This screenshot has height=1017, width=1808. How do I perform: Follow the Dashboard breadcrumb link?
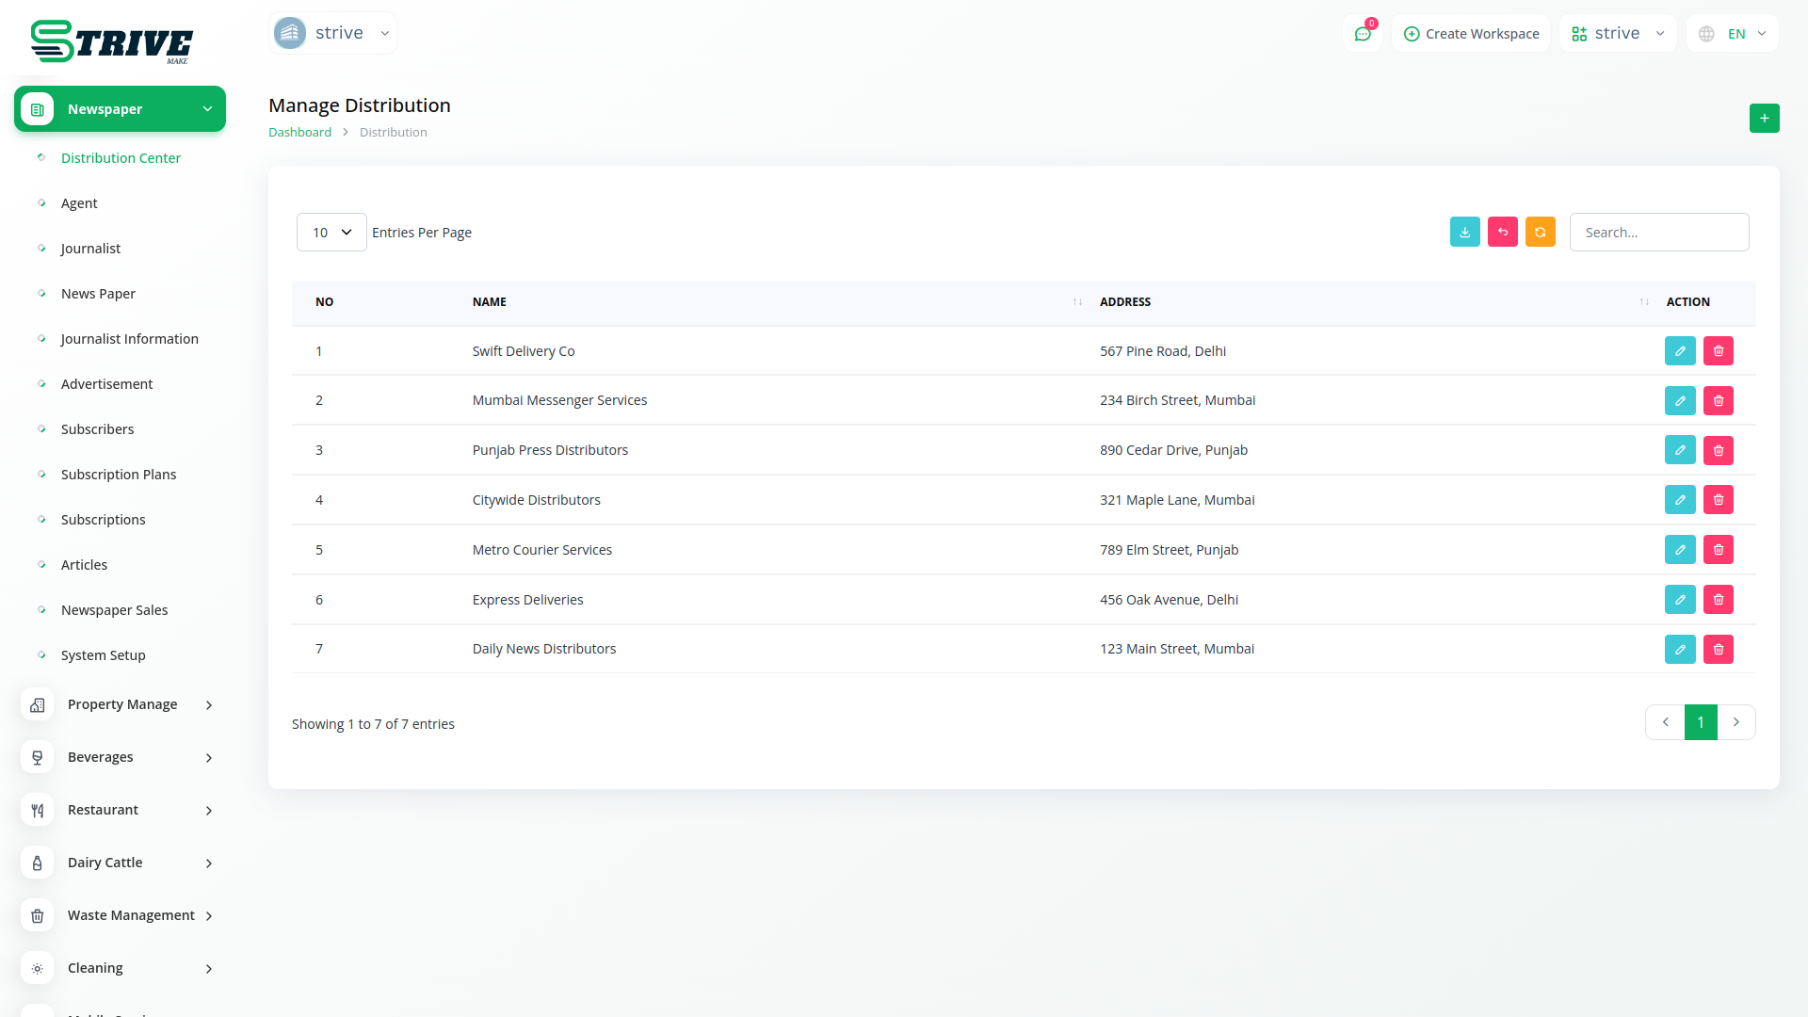coord(299,132)
